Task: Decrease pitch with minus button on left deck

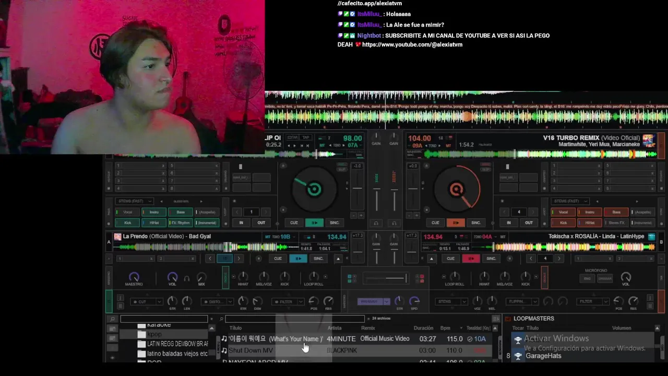Action: [x=354, y=215]
